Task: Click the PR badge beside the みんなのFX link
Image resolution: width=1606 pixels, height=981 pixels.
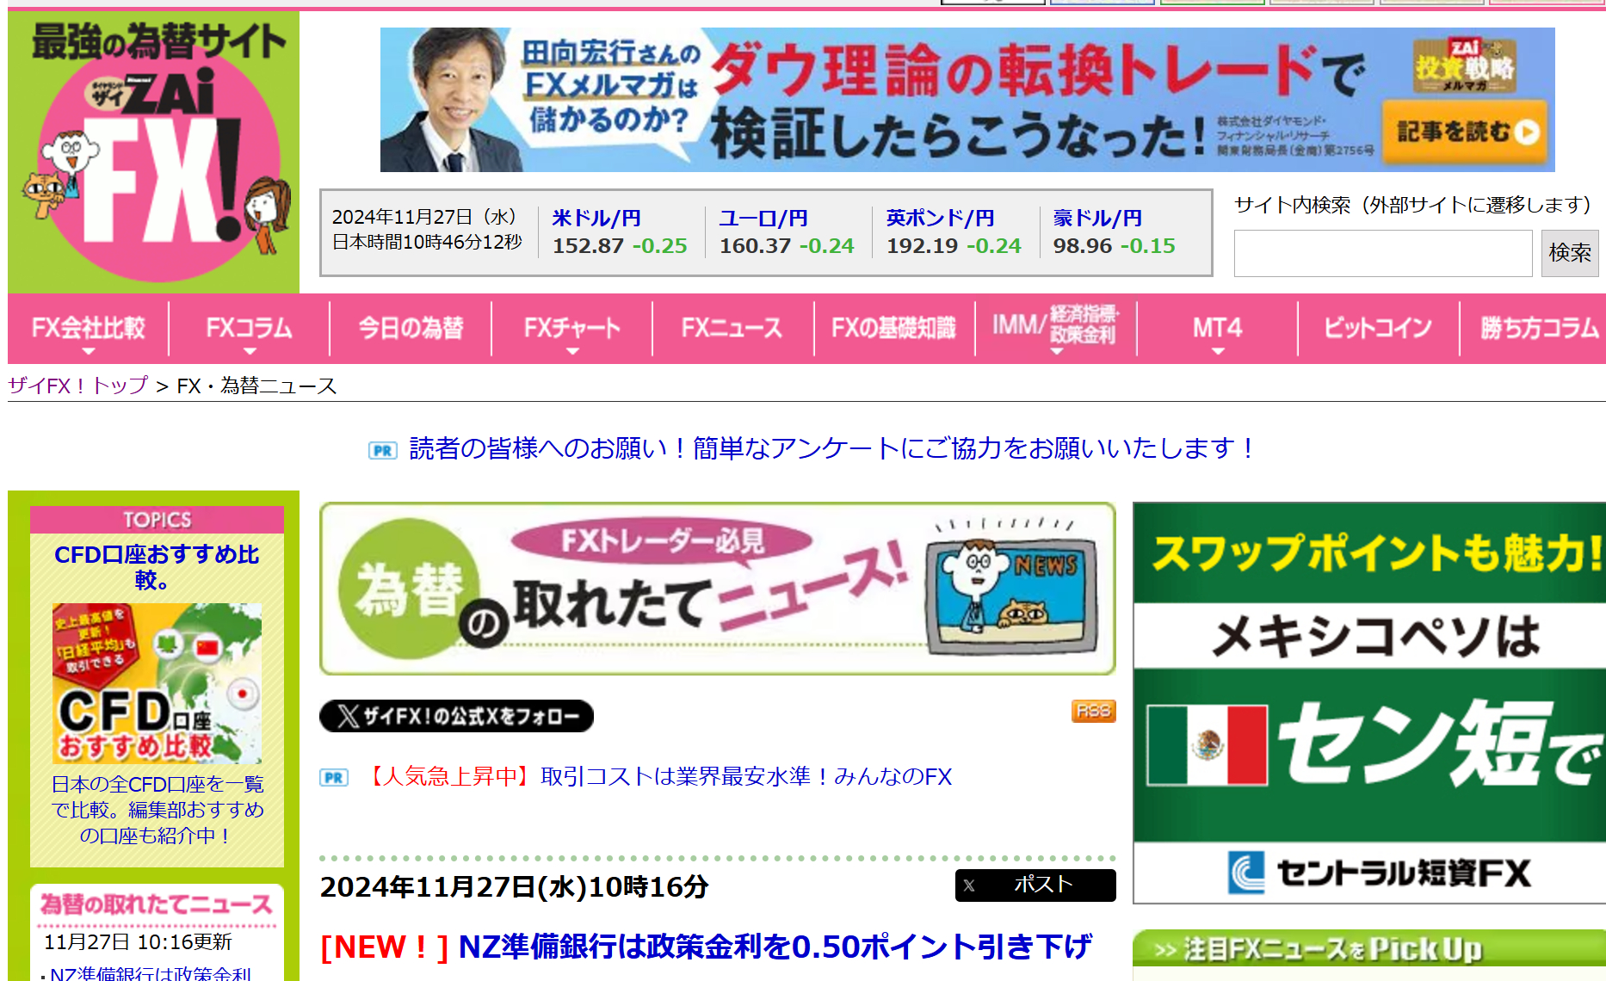Action: (x=334, y=778)
